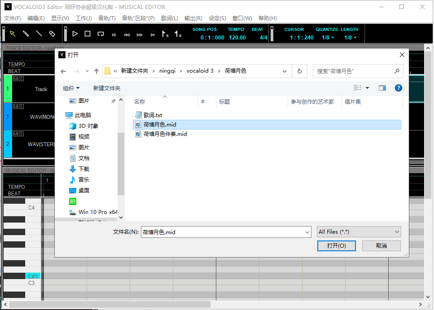Open Win 10 Pro x64 drive
434x310 pixels.
(x=93, y=212)
